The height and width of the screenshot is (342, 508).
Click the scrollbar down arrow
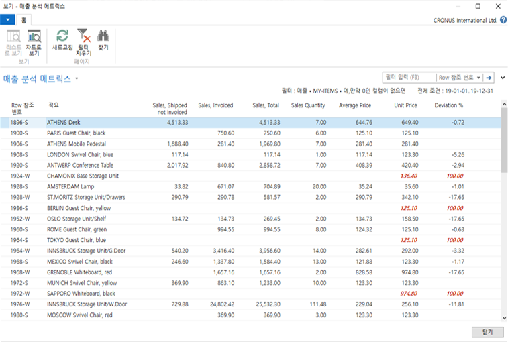pyautogui.click(x=504, y=318)
